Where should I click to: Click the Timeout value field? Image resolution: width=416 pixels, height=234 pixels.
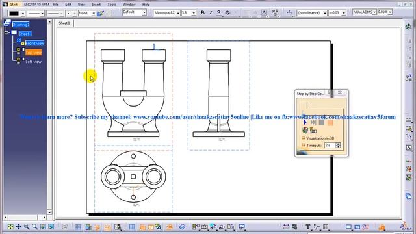click(330, 145)
